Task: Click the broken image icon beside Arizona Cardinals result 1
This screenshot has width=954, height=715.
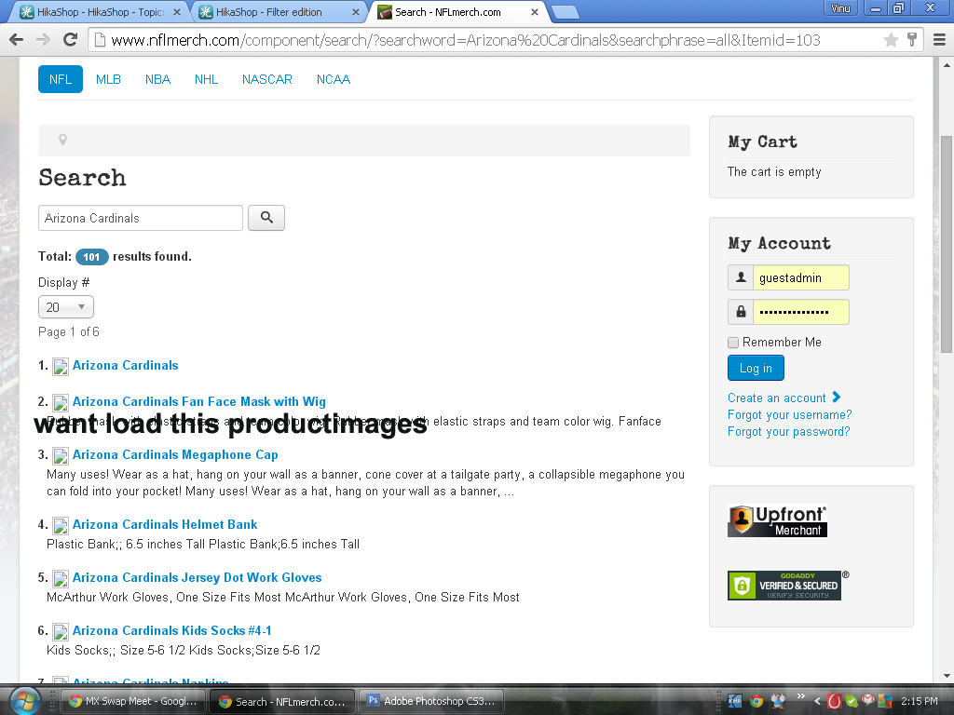Action: 61,366
